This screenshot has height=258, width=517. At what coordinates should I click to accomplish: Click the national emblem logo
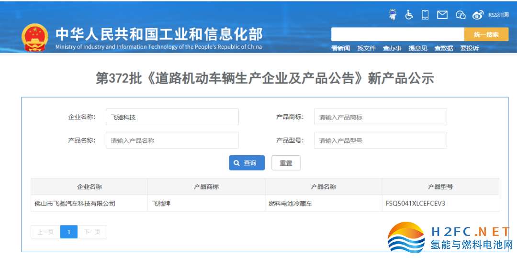34,37
